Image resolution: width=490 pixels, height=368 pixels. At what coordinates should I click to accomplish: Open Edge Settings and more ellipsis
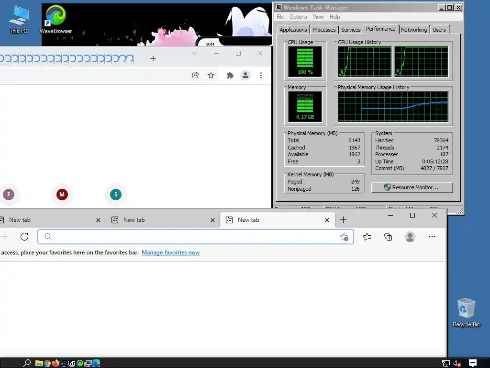tap(432, 237)
